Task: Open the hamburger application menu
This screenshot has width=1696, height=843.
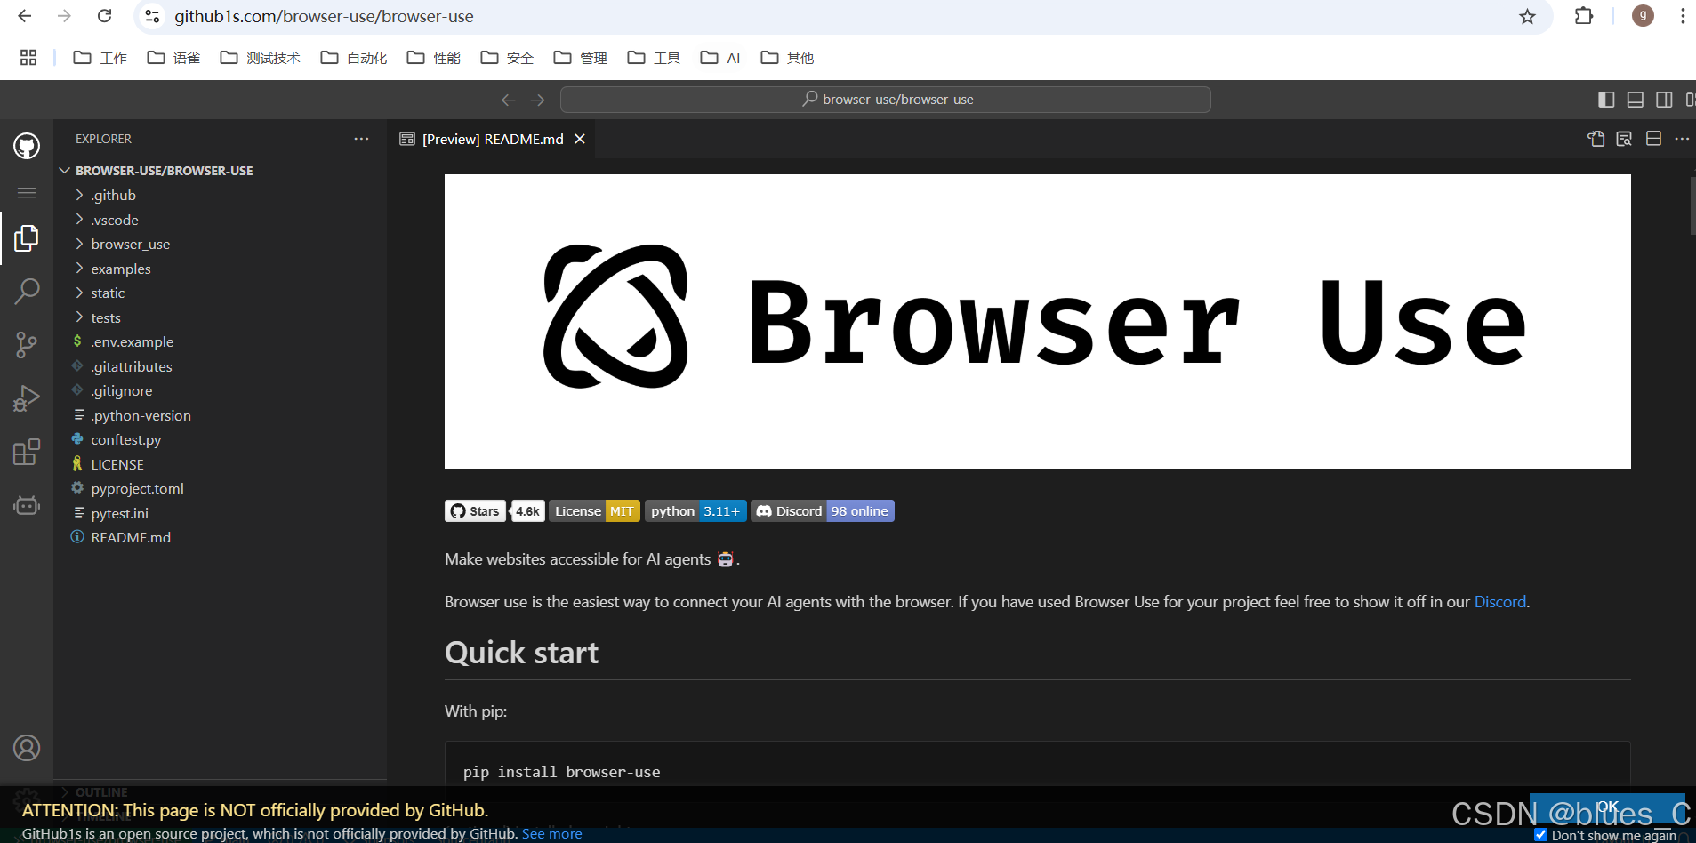Action: [x=27, y=192]
